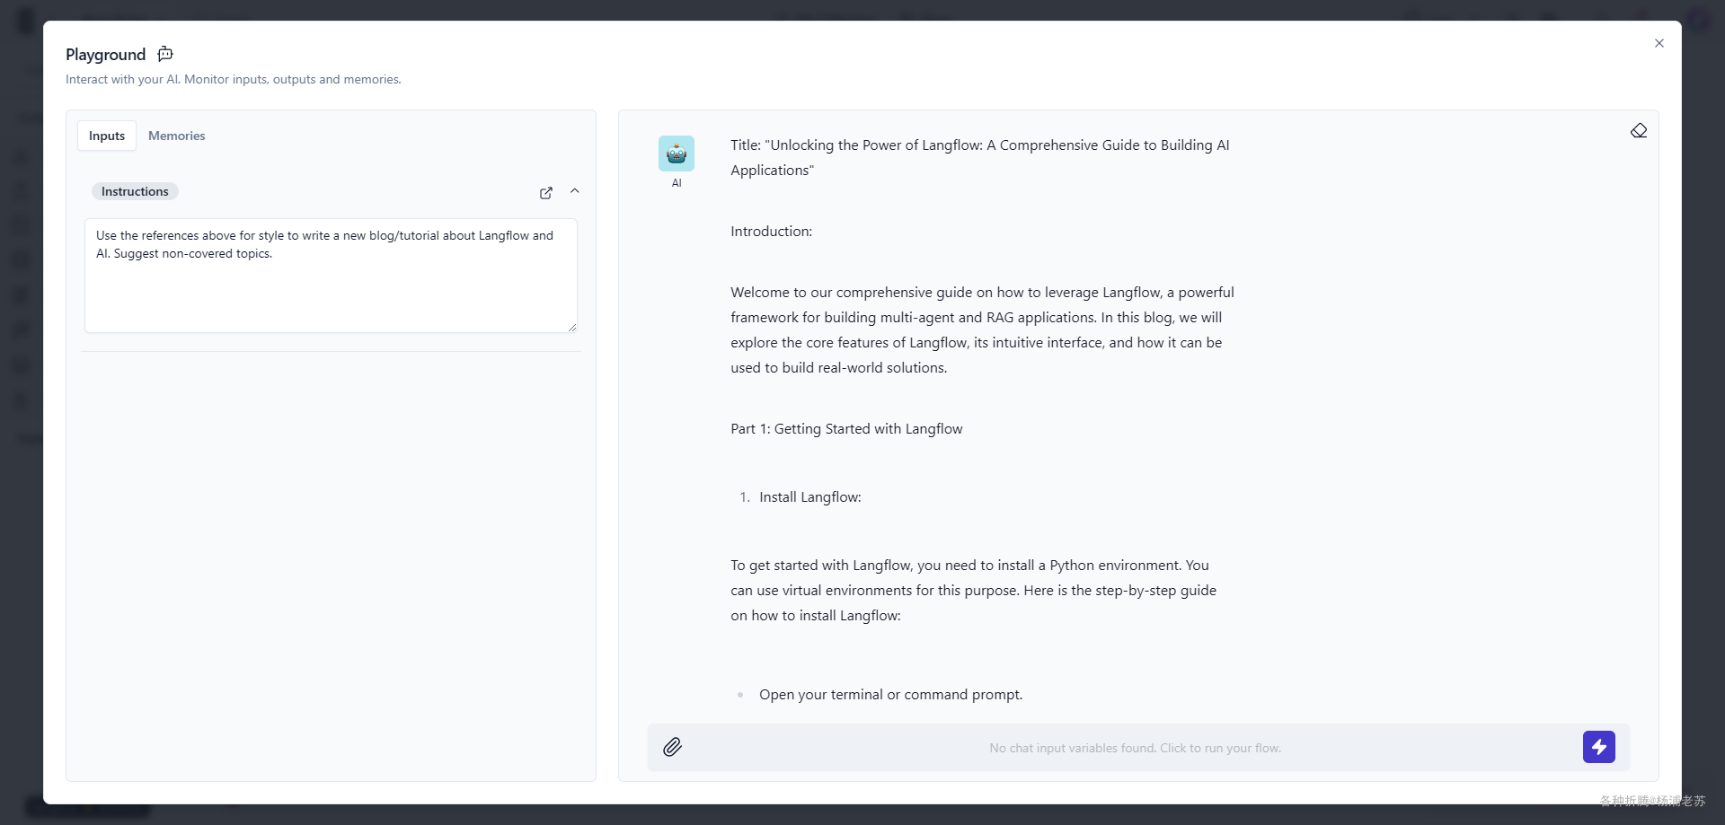
Task: Click the Playground dialog title
Action: point(105,55)
